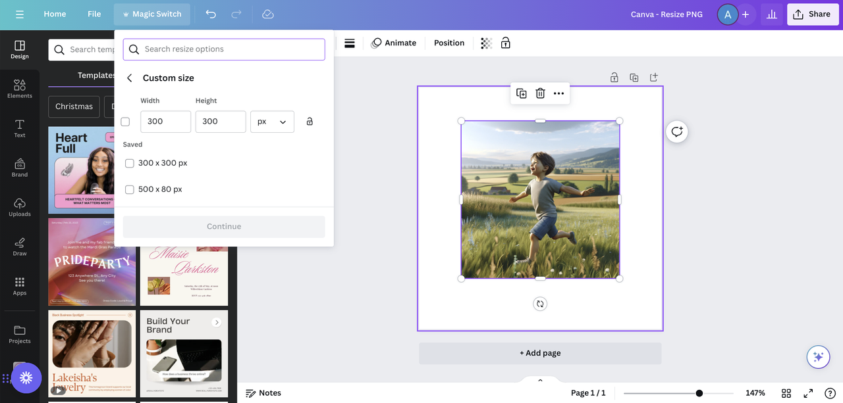Open the Uploads sidebar panel

(20, 207)
